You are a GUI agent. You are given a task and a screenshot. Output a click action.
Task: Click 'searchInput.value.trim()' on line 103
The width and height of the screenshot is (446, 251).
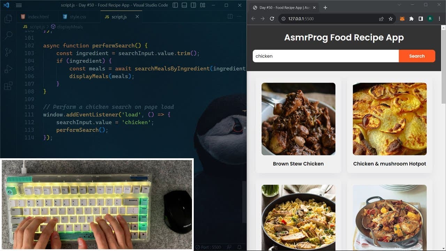click(x=157, y=53)
